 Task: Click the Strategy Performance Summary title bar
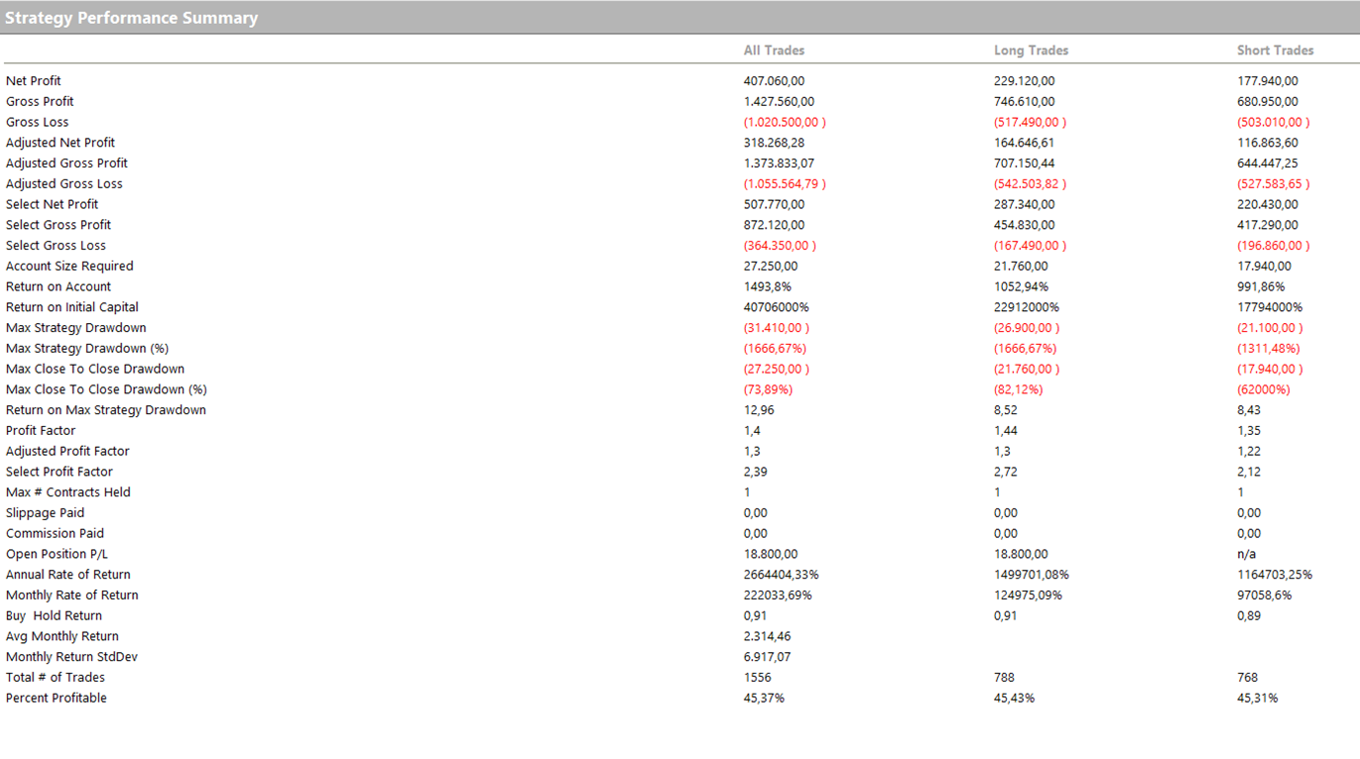132,18
